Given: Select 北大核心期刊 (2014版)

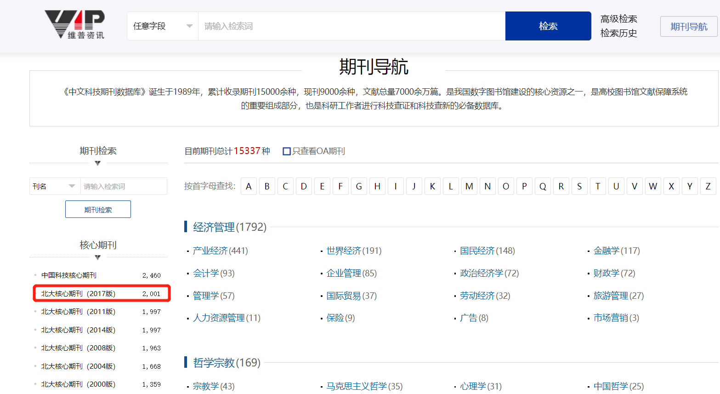Looking at the screenshot, I should click(x=78, y=330).
